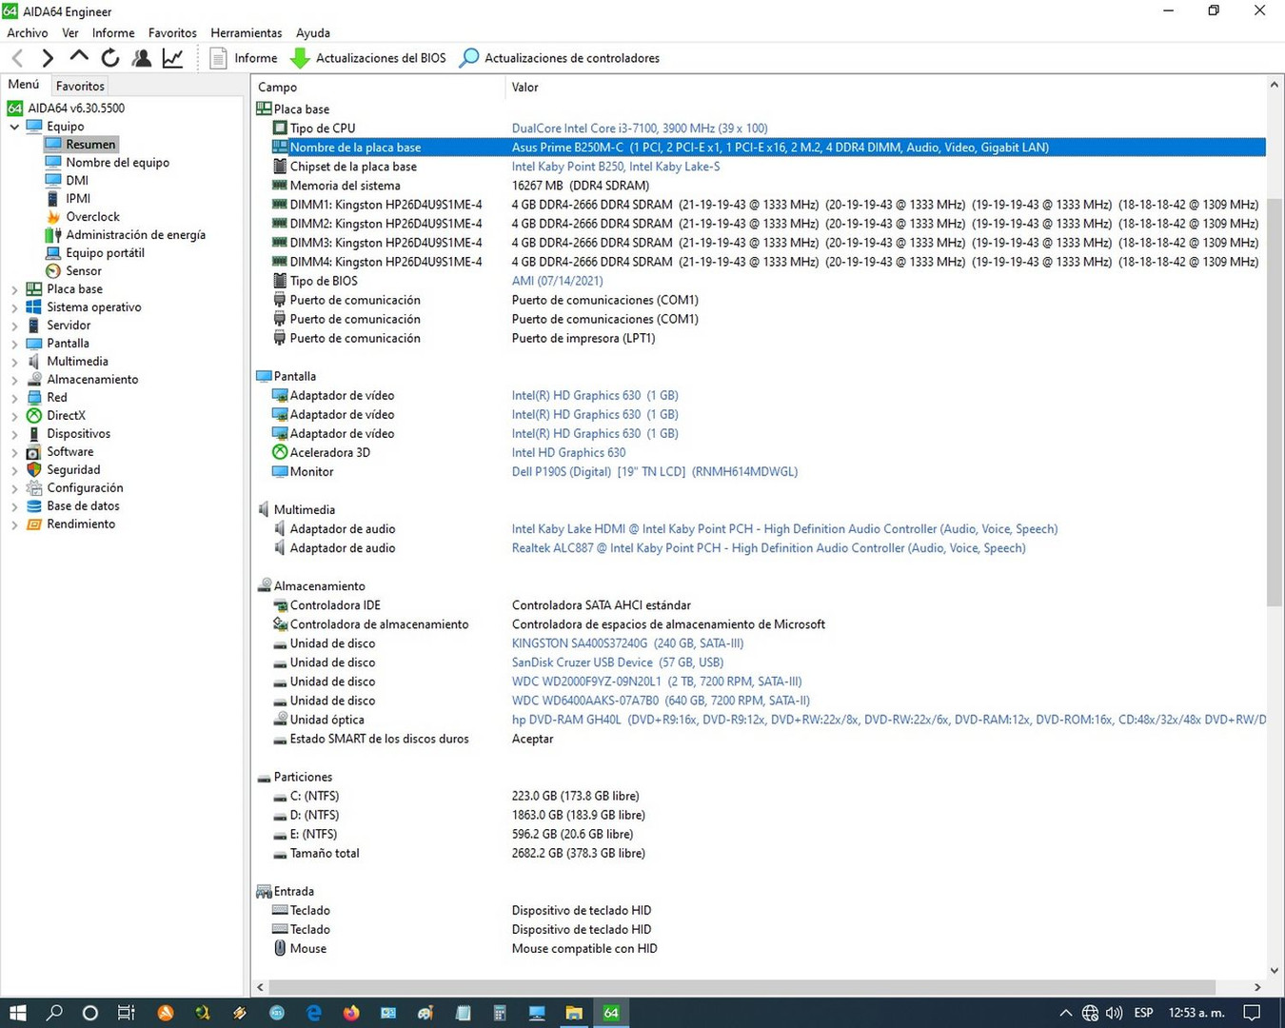Click the Dispositivos icon in tree
The width and height of the screenshot is (1285, 1028).
point(34,434)
